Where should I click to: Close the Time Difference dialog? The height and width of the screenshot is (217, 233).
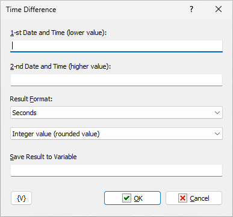219,9
